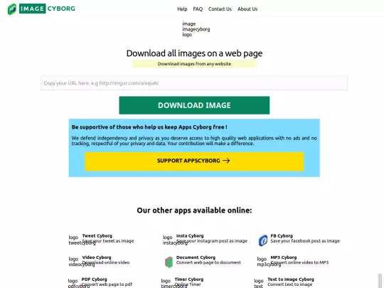
Task: Open the Tweet Cyborg link
Action: point(97,236)
